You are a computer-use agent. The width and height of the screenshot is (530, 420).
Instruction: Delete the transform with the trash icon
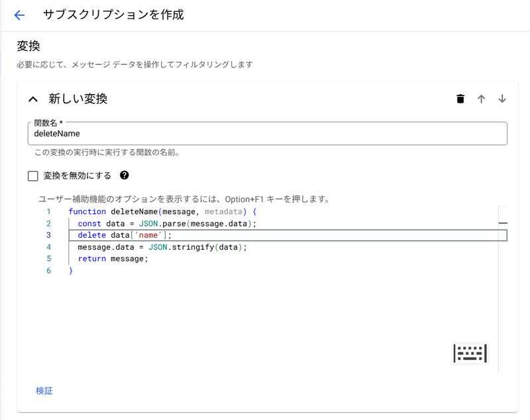460,99
